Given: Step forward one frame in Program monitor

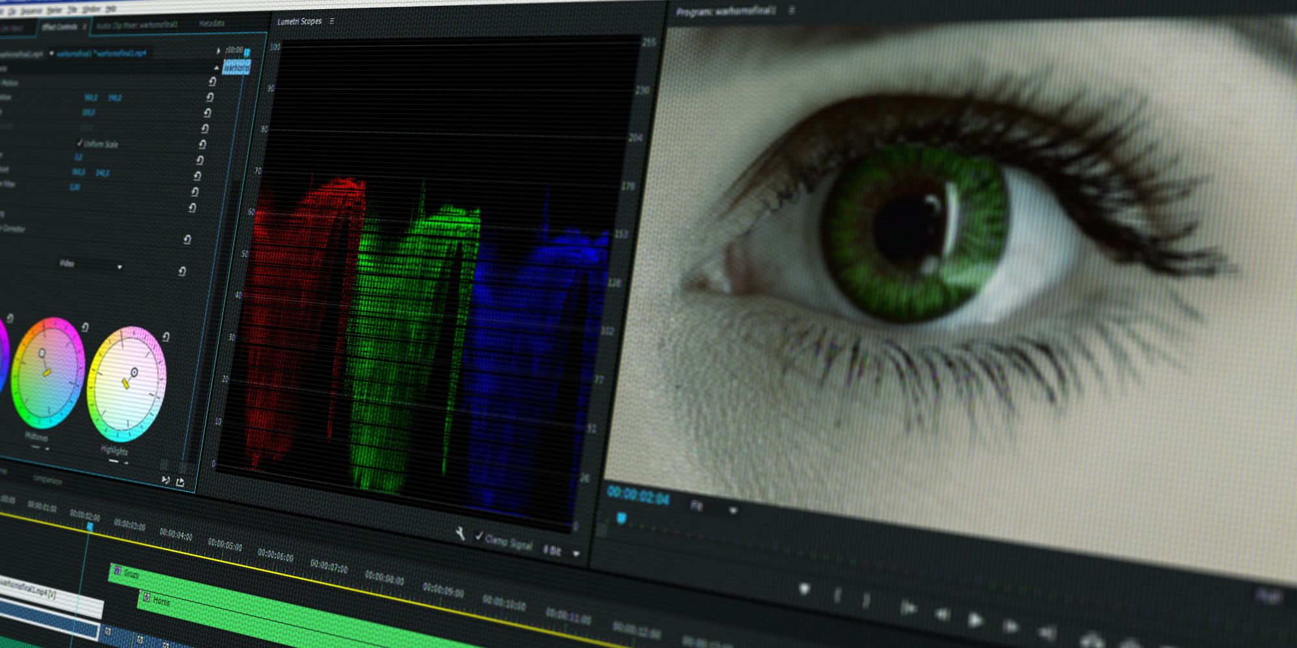Looking at the screenshot, I should coord(1010,625).
